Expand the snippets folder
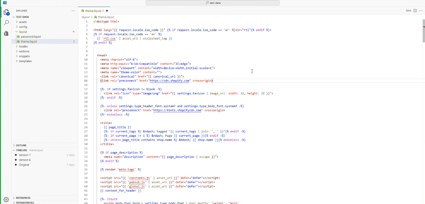The image size is (425, 204). pyautogui.click(x=24, y=56)
